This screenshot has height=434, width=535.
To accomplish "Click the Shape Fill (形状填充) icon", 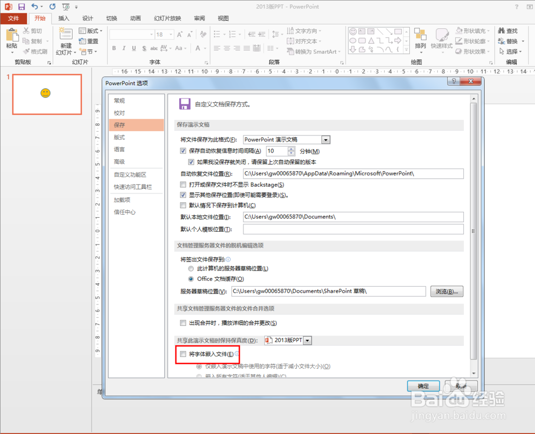I will [459, 31].
